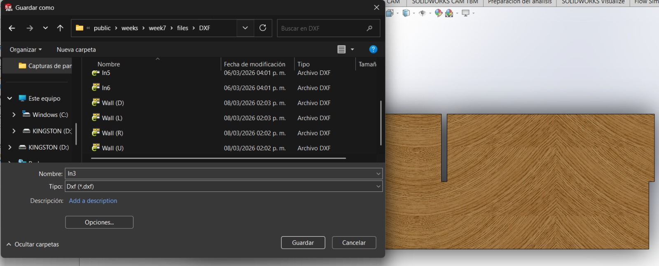Open recent locations dropdown arrow
The width and height of the screenshot is (659, 266).
tap(45, 28)
